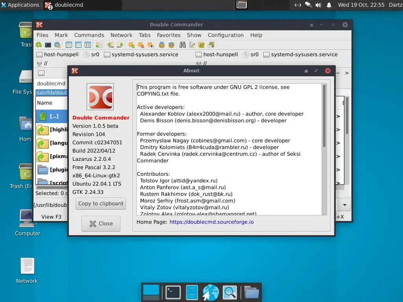
Task: Select right panel systemd-sysusers.service drive button
Action: click(x=301, y=54)
